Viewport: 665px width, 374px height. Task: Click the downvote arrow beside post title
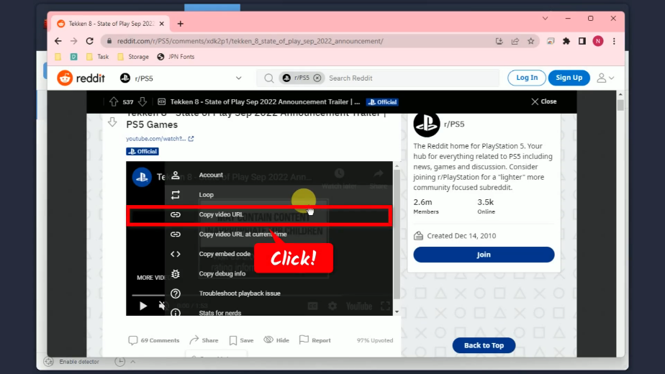[x=112, y=122]
